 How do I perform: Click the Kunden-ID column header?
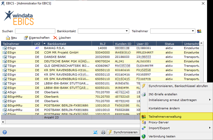tap(124, 44)
